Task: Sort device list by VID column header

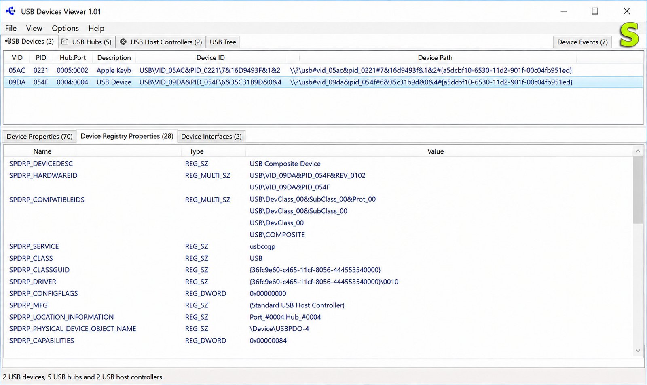Action: 17,58
